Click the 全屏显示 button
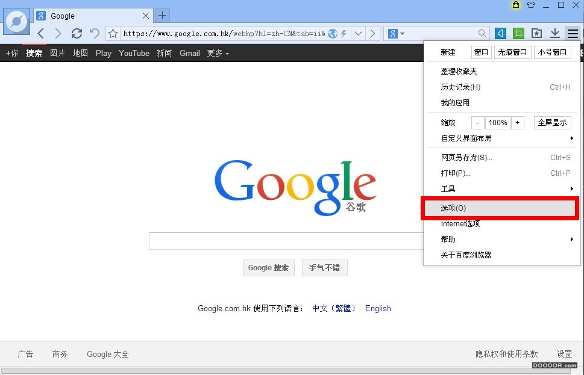Viewport: 584px width, 375px height. pyautogui.click(x=552, y=123)
